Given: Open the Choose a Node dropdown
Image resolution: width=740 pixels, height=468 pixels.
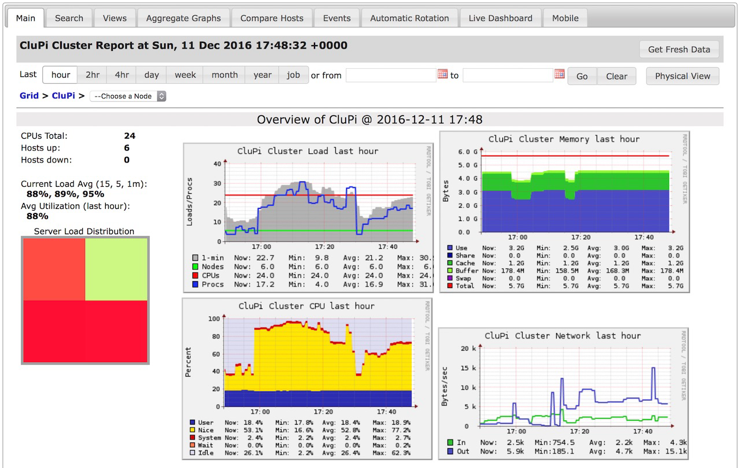Looking at the screenshot, I should tap(128, 96).
